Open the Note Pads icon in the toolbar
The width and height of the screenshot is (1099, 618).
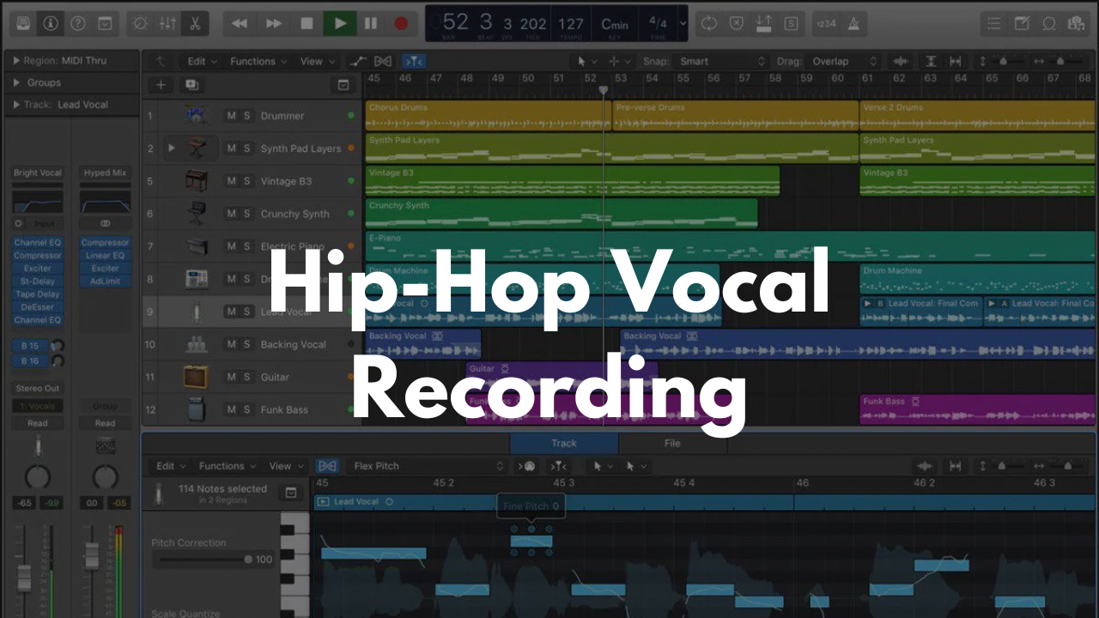(1022, 23)
